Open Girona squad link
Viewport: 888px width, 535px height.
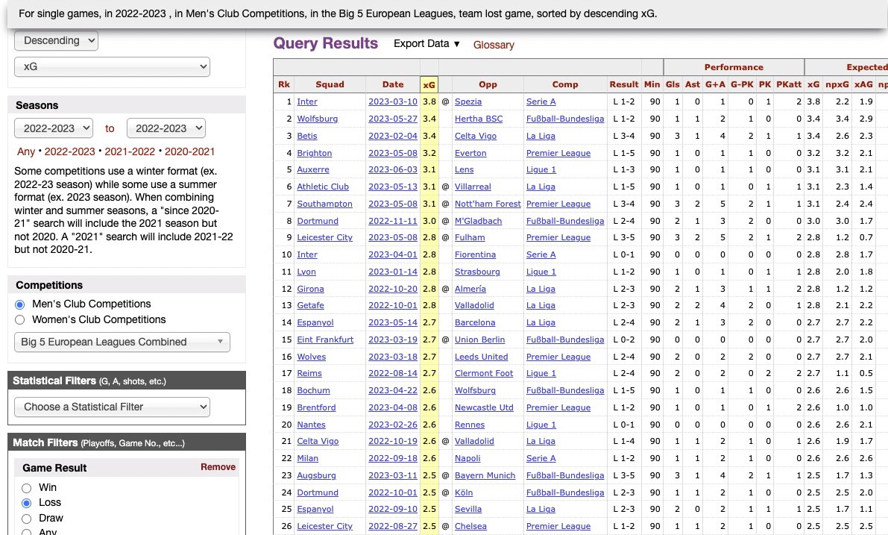tap(310, 289)
